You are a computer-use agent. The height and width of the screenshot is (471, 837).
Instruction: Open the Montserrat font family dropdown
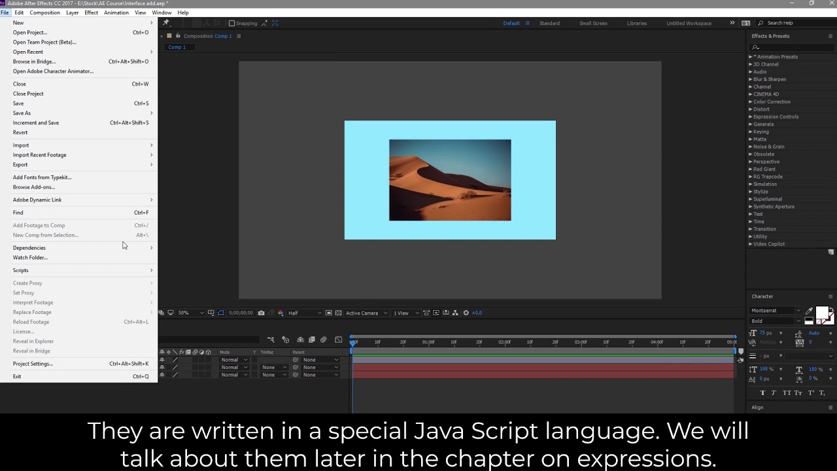776,311
